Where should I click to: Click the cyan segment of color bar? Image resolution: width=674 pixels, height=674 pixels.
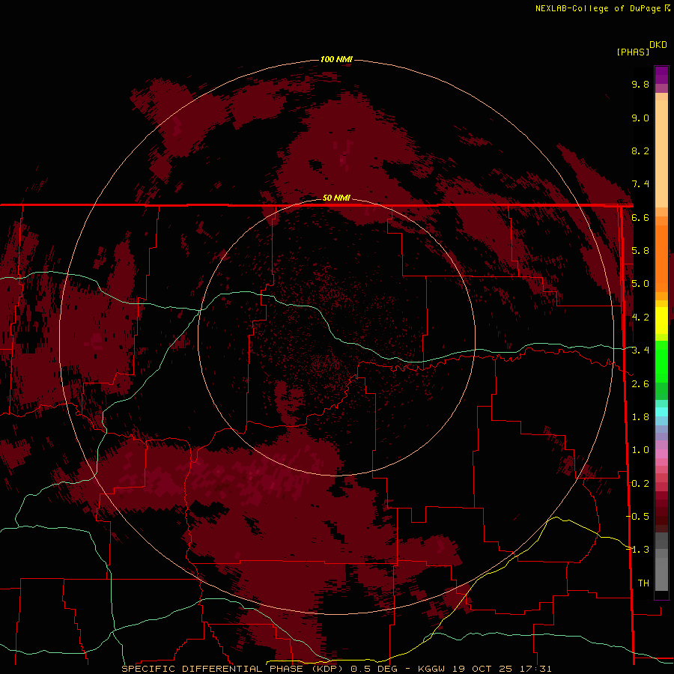click(661, 412)
